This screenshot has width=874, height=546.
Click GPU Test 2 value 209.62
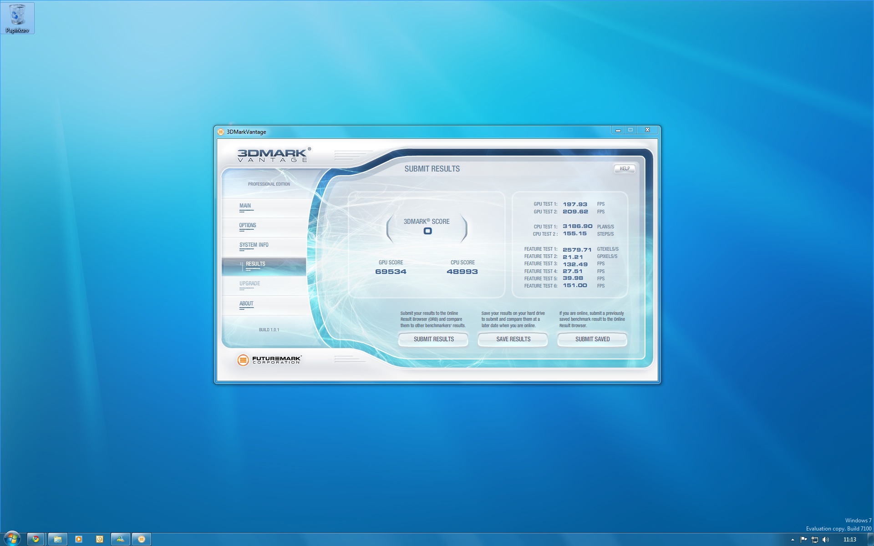pos(575,212)
